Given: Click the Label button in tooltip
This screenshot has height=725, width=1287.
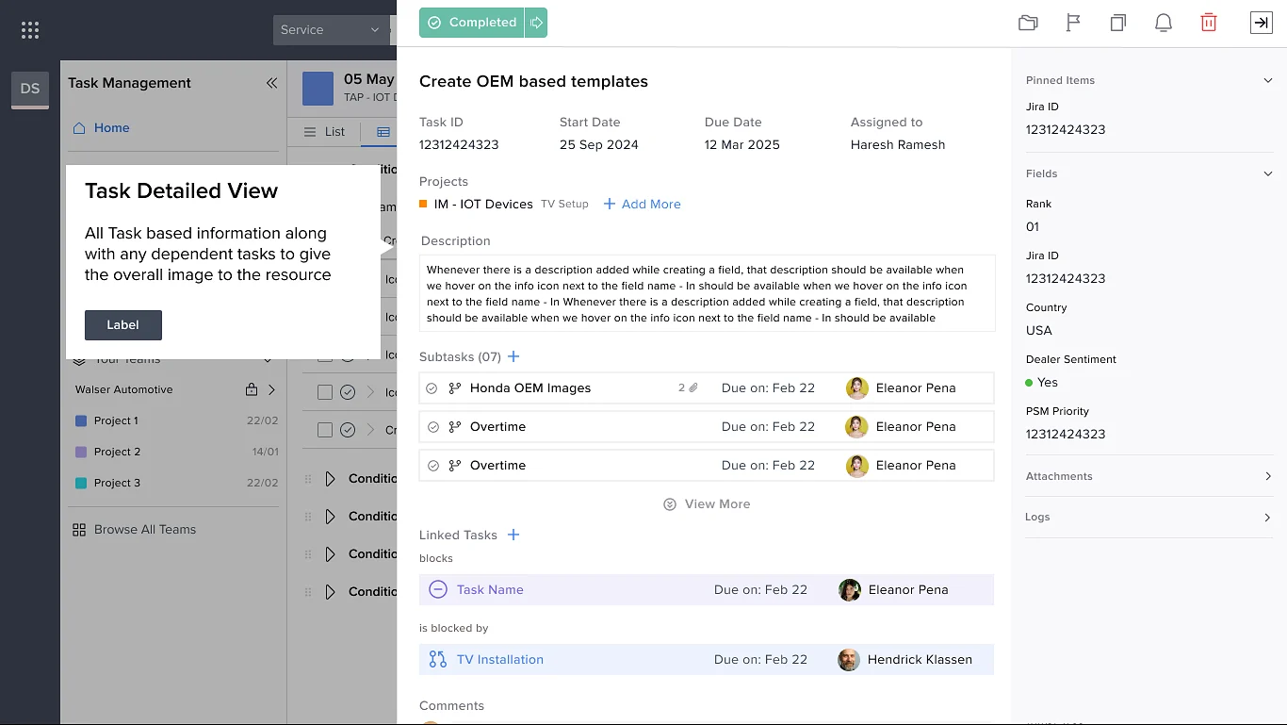Looking at the screenshot, I should (123, 325).
